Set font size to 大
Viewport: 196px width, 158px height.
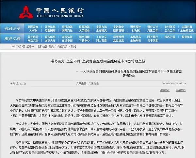point(17,84)
